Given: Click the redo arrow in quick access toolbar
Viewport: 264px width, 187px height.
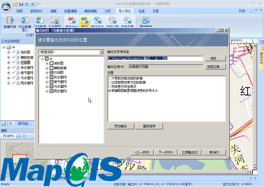Looking at the screenshot, I should (x=33, y=4).
